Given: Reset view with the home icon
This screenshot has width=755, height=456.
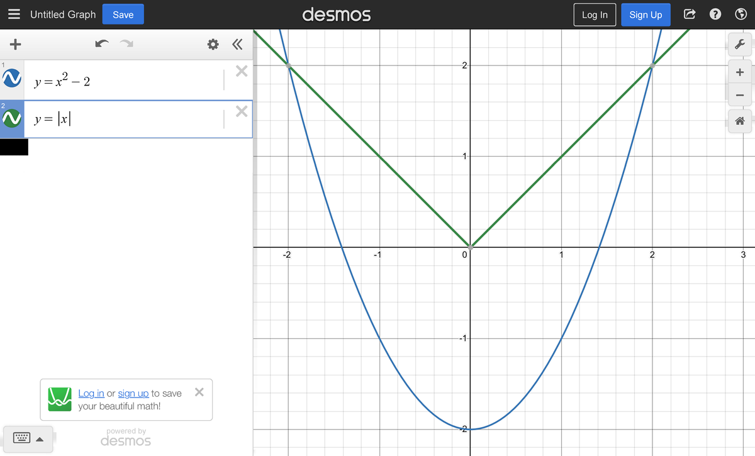Looking at the screenshot, I should pyautogui.click(x=740, y=120).
